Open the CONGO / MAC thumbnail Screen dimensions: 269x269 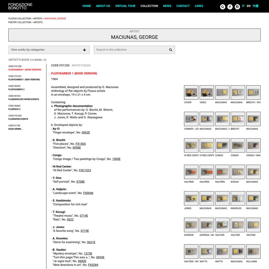tap(253, 146)
